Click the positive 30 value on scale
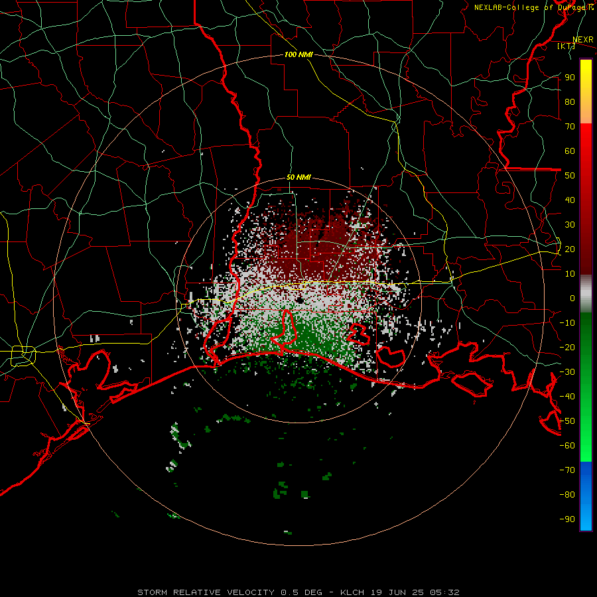Viewport: 597px width, 597px height. pos(570,225)
